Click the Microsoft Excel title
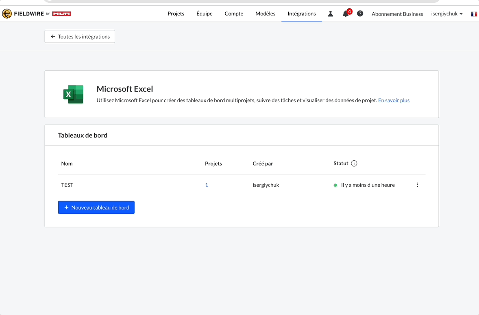Image resolution: width=479 pixels, height=315 pixels. (x=125, y=89)
